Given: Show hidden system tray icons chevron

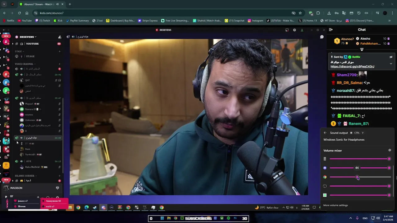Looking at the screenshot, I should pos(351,218).
